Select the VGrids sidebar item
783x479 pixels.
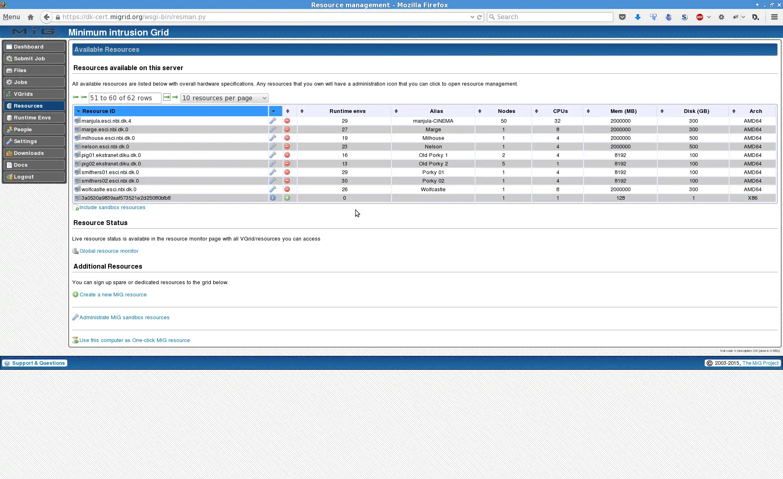click(x=34, y=94)
